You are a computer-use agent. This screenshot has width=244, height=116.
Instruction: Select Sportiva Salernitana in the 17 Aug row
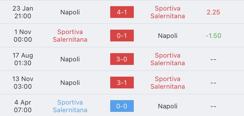(x=168, y=59)
